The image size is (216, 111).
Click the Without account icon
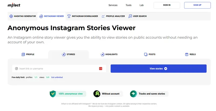coord(97,94)
